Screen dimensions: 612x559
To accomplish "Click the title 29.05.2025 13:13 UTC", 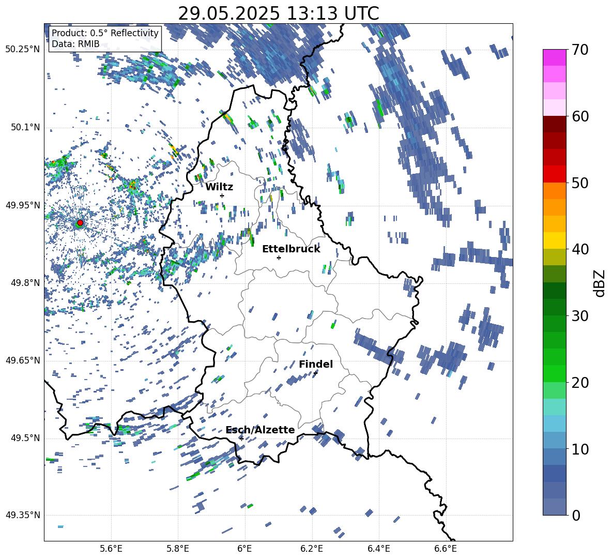I will coord(278,13).
